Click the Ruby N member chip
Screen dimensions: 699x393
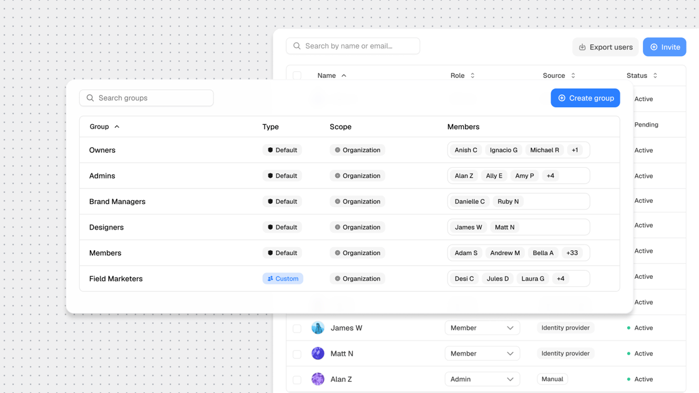point(508,201)
